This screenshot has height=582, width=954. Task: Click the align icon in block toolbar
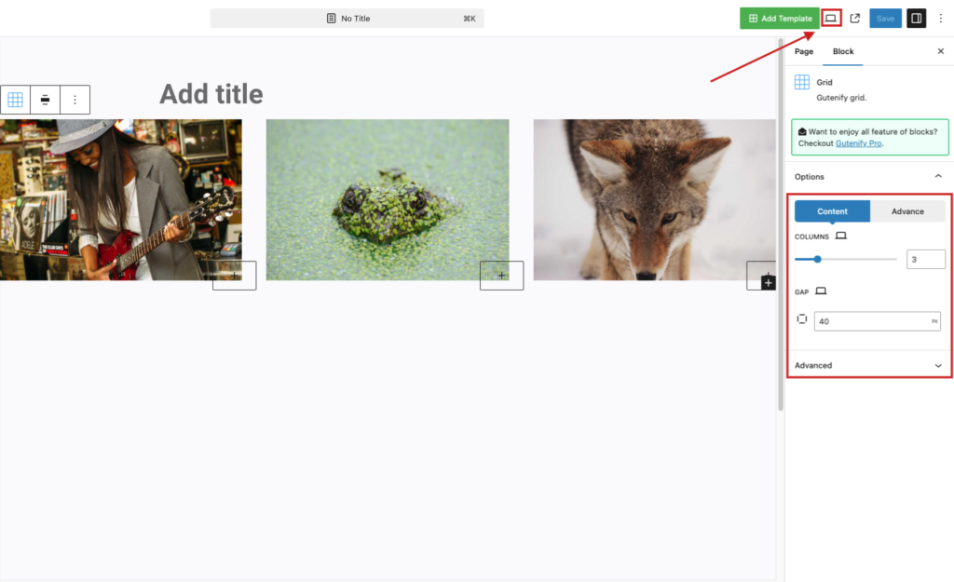[45, 100]
